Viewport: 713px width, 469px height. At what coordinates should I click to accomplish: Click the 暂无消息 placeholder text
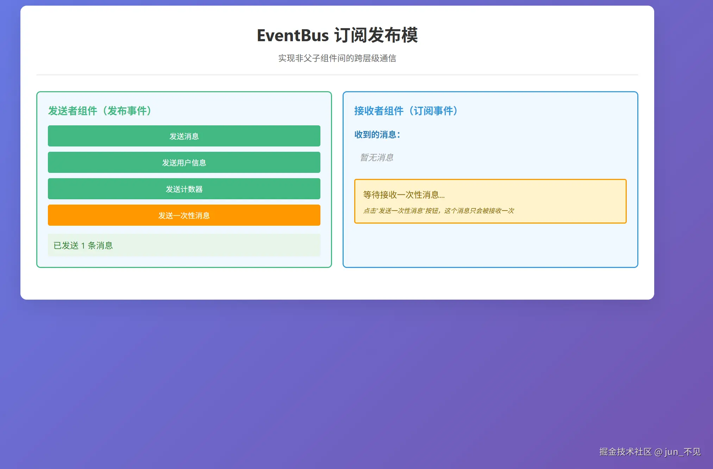(376, 157)
